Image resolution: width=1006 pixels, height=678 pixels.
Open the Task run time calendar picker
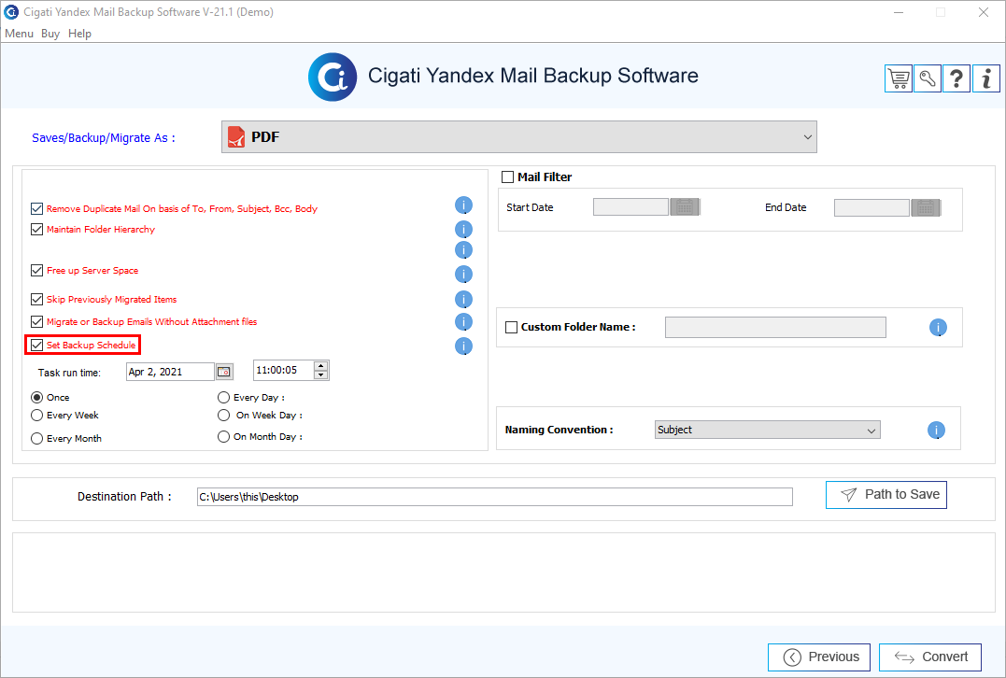[x=224, y=372]
